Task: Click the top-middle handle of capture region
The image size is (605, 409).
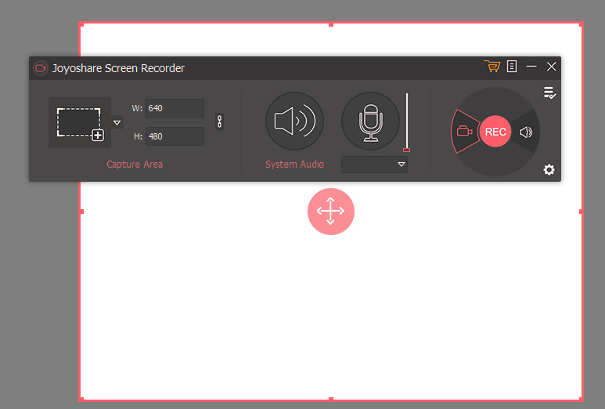Action: (x=331, y=24)
